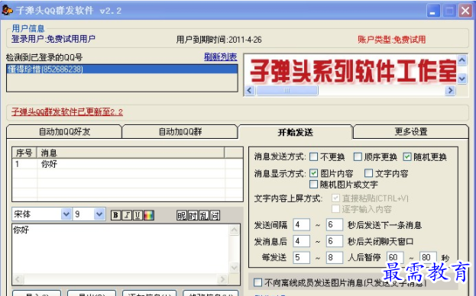
Task: Click the 序号 column header
Action: 24,153
